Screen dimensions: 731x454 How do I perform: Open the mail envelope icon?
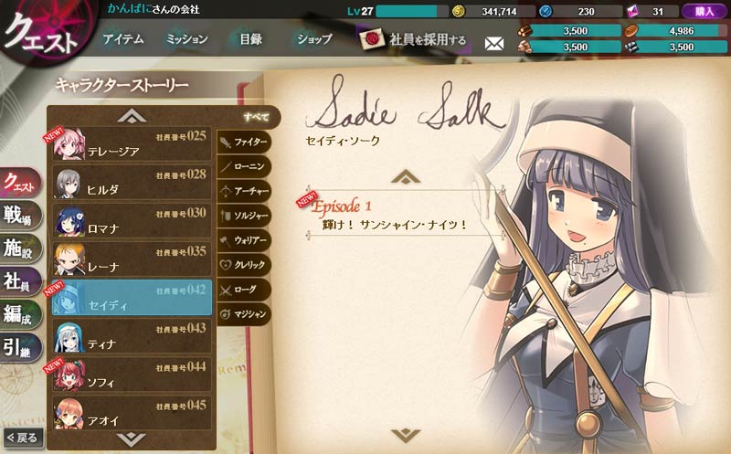[494, 44]
